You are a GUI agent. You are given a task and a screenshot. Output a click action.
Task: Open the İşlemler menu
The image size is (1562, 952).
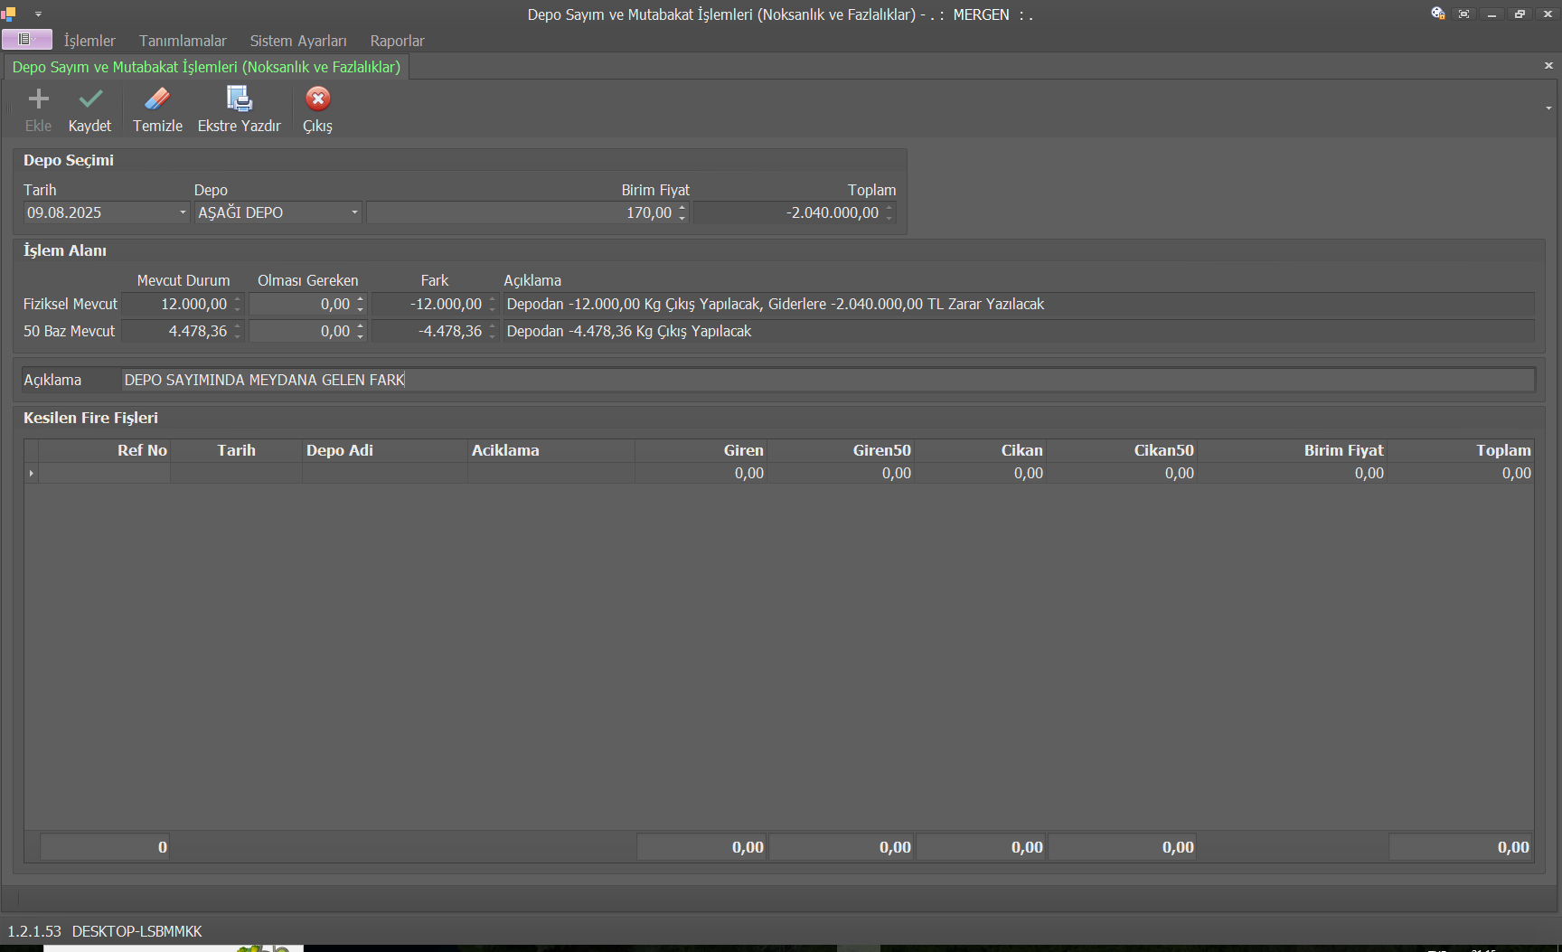(x=89, y=41)
